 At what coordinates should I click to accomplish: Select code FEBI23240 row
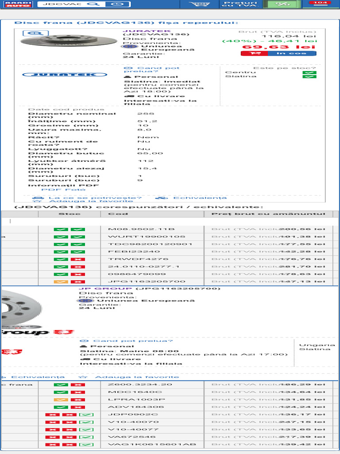[134, 252]
